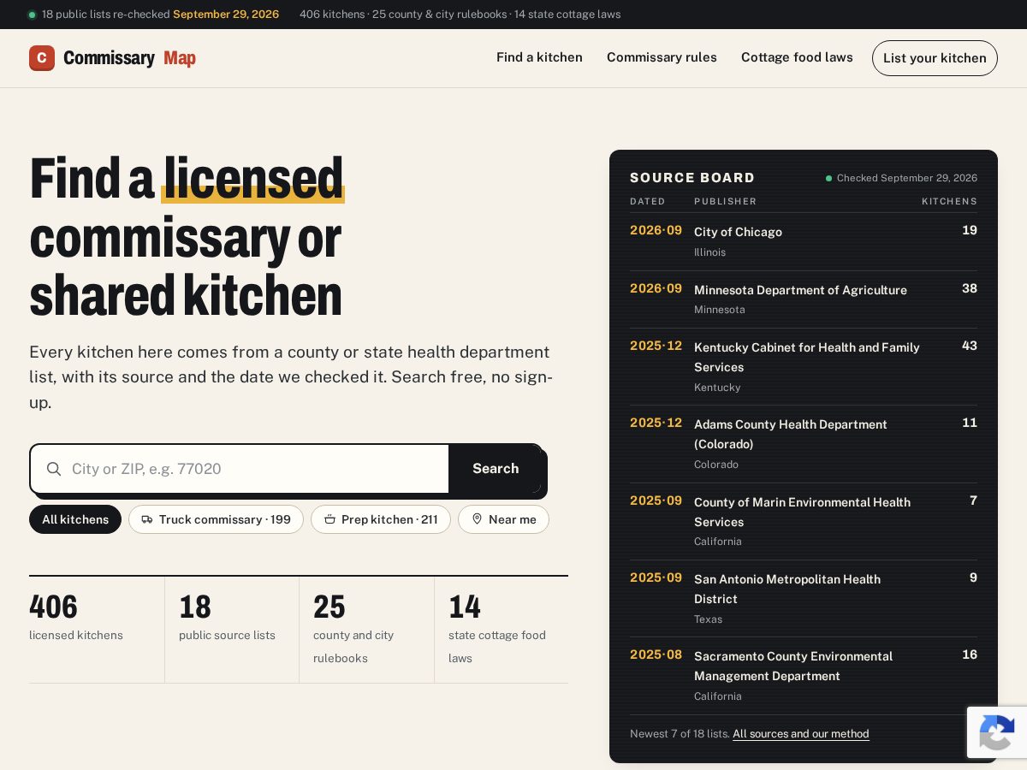Click the Commissary Map logo icon
The image size is (1027, 770).
click(42, 58)
